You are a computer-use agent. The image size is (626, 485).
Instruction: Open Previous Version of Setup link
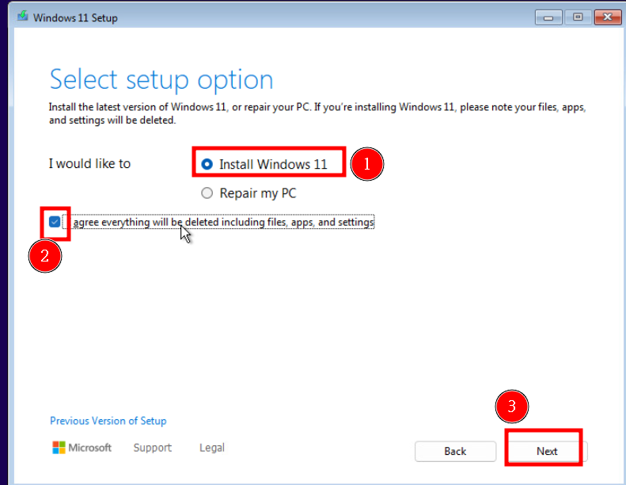click(x=108, y=421)
